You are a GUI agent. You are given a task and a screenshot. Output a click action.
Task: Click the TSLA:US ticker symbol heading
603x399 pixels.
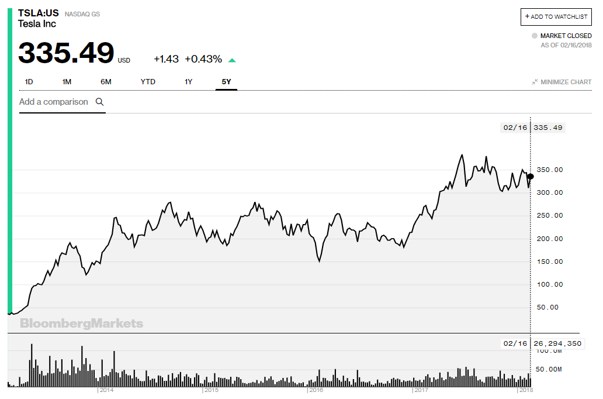pos(39,13)
